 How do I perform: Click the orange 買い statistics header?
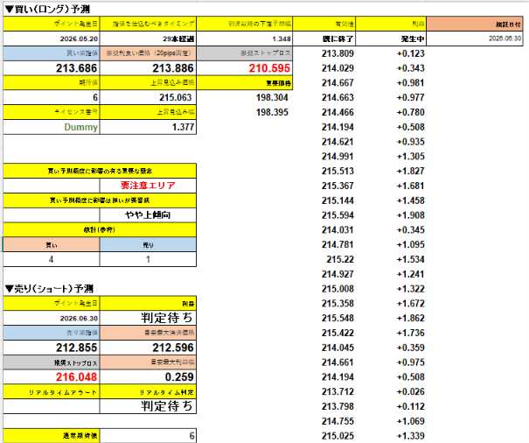(52, 244)
